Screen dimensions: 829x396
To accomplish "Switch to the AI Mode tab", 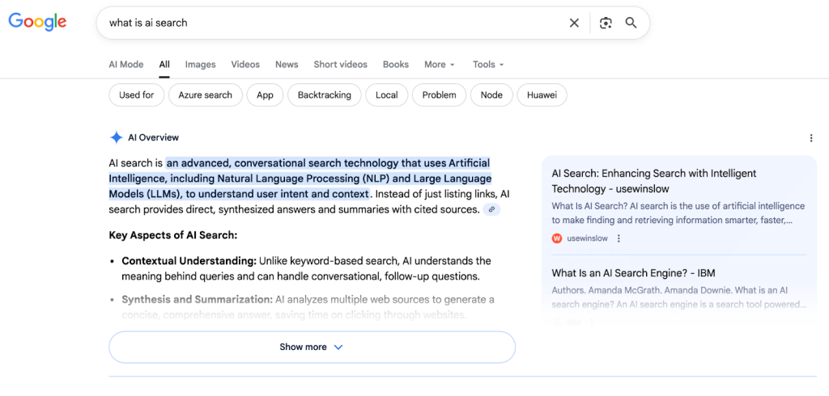I will (x=126, y=65).
